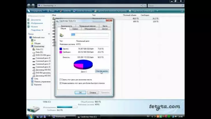The width and height of the screenshot is (211, 119).
Task: Switch to the Предыдущие версии tab
Action: point(88,26)
